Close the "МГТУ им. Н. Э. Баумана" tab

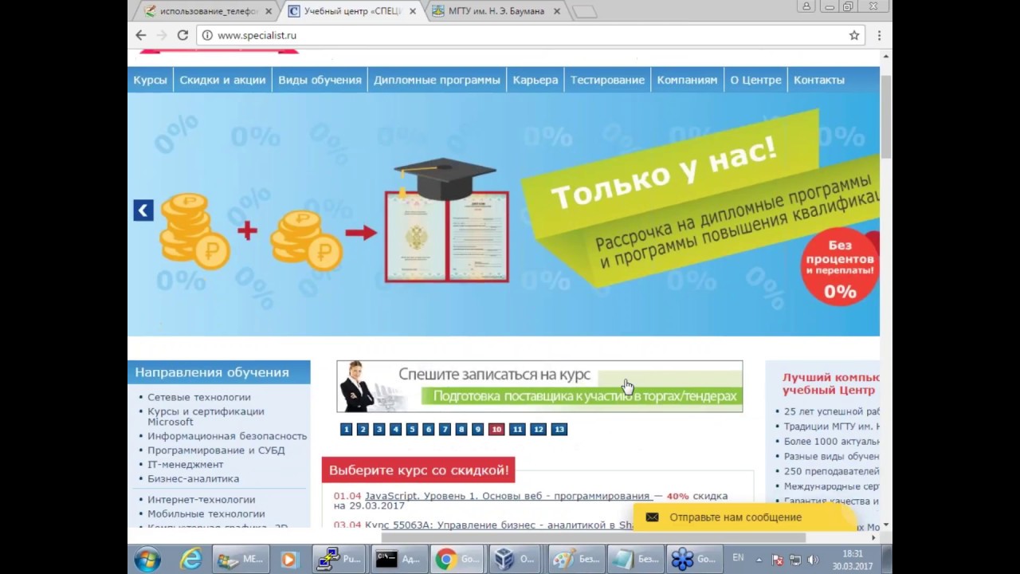coord(557,11)
